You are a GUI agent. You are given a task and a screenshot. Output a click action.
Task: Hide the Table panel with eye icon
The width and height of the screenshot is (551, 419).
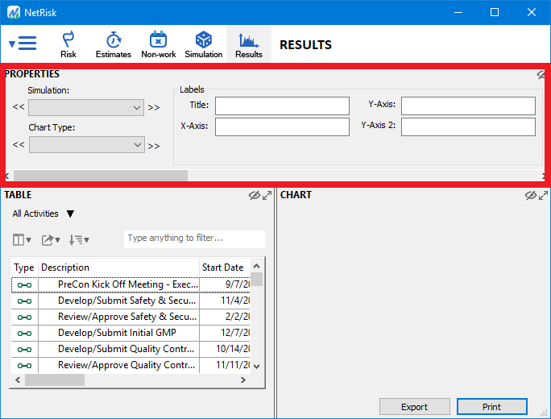(x=254, y=195)
